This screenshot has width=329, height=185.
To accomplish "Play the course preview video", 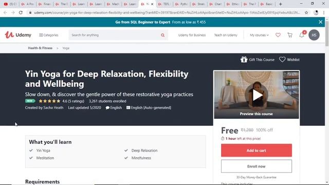I will coord(257,95).
